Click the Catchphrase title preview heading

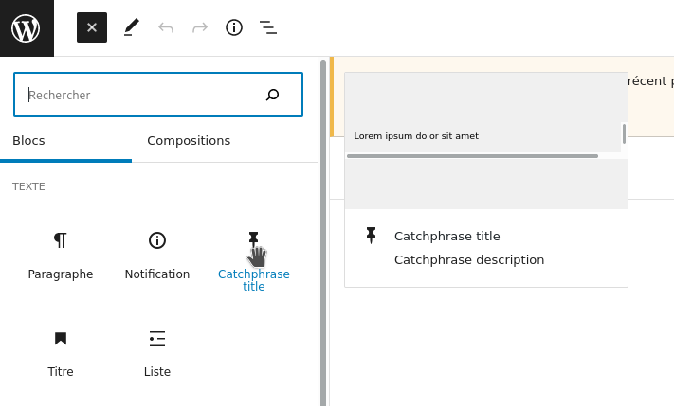pyautogui.click(x=447, y=236)
